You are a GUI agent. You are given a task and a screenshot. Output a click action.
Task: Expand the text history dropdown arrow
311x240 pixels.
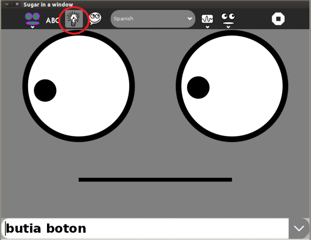[299, 228]
